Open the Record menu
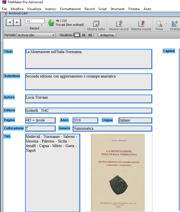180x212 pixels. [x=89, y=9]
